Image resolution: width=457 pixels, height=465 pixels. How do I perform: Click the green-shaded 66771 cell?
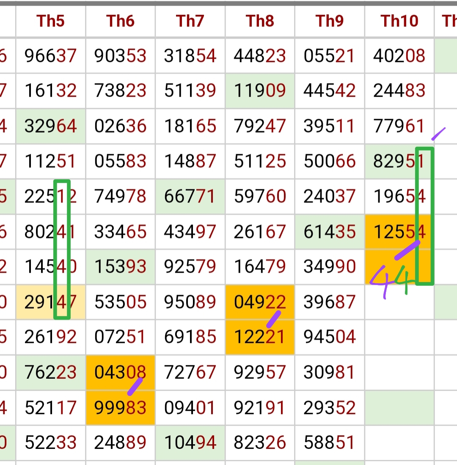click(190, 196)
